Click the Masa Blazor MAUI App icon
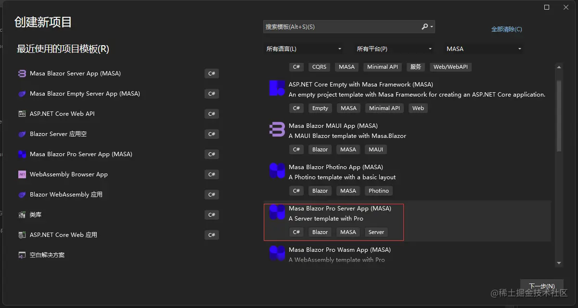The image size is (578, 308). click(x=277, y=130)
